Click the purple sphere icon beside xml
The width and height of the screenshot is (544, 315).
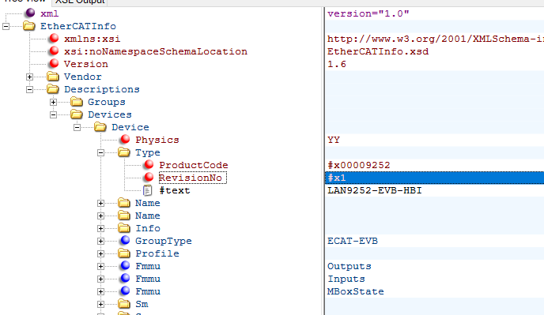click(30, 13)
